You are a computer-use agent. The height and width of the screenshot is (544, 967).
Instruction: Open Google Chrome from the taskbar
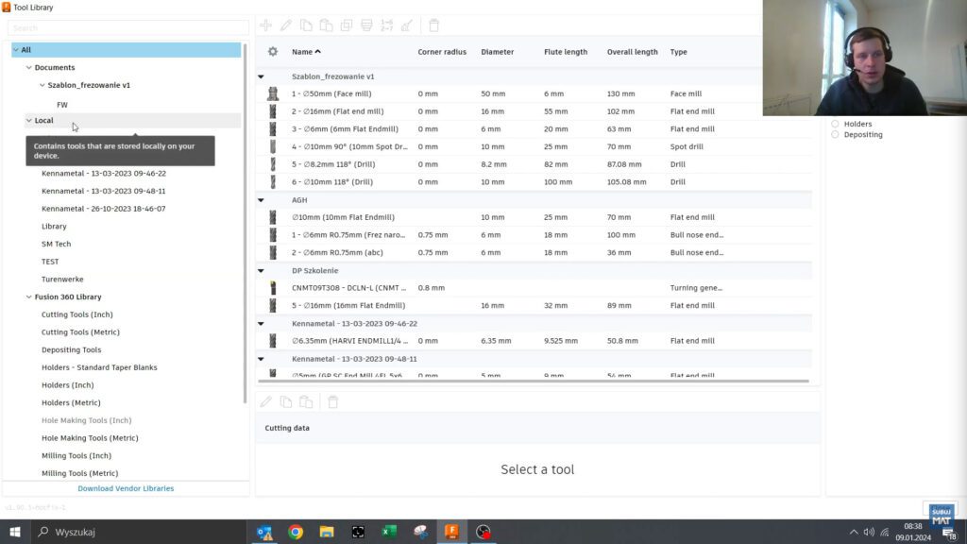tap(296, 532)
